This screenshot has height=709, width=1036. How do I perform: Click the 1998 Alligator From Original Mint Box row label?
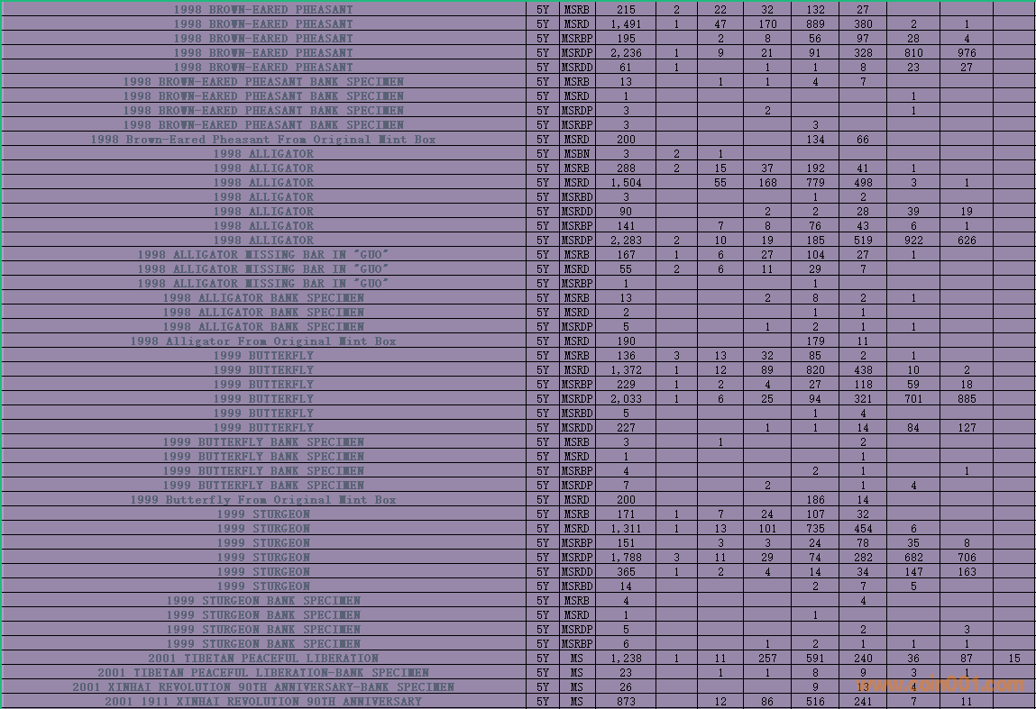262,341
